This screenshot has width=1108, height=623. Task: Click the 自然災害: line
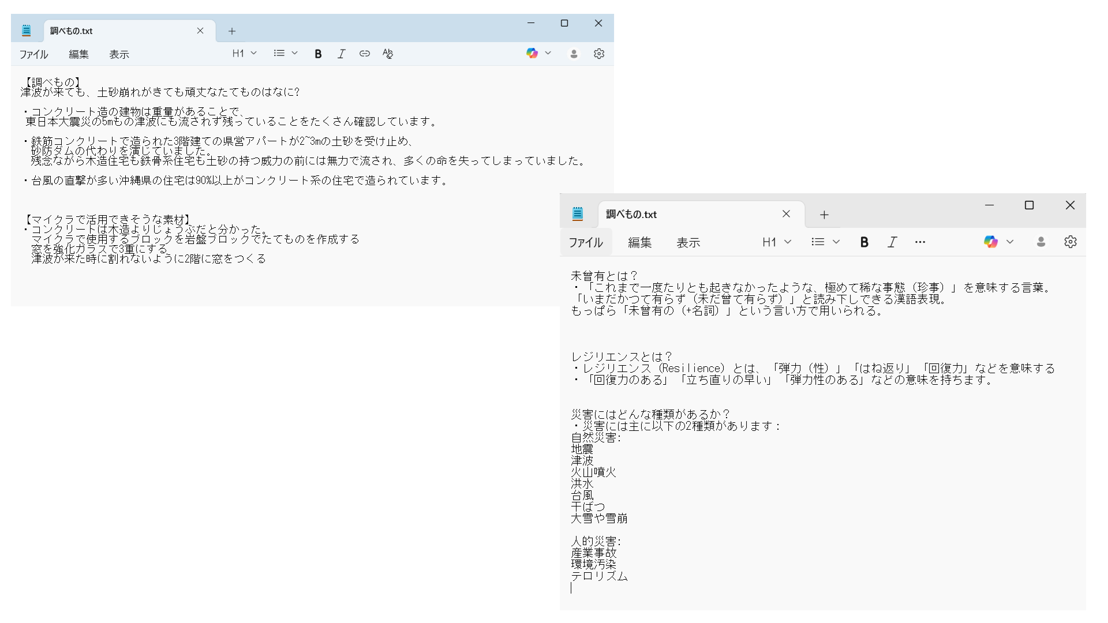(x=596, y=438)
